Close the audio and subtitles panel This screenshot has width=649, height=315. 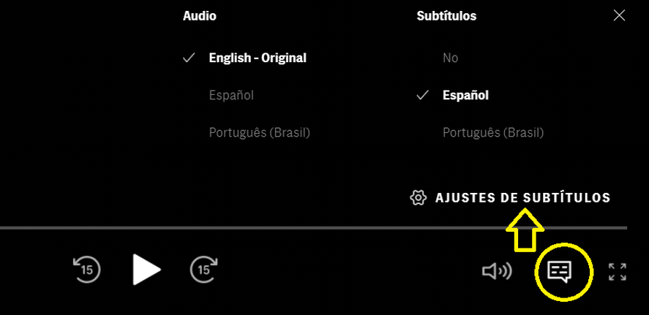coord(619,15)
